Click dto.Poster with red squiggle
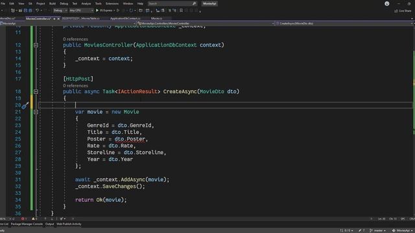Image resolution: width=415 pixels, height=233 pixels. tap(130, 139)
